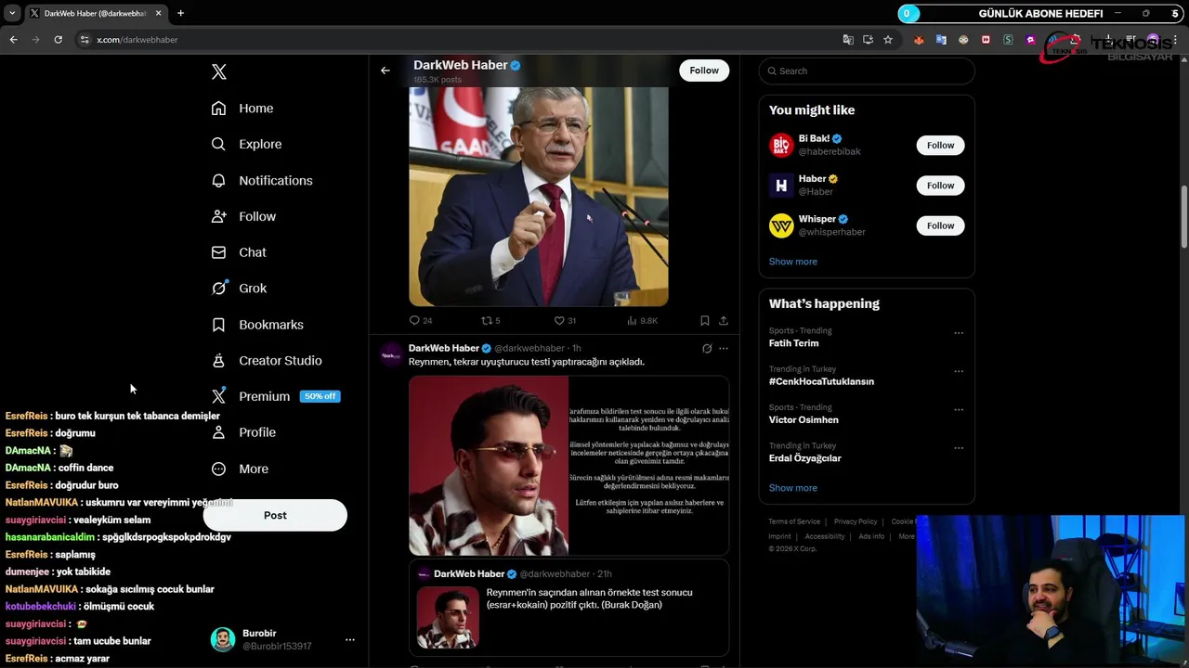
Task: Open more options on Reynmen post
Action: click(x=724, y=349)
